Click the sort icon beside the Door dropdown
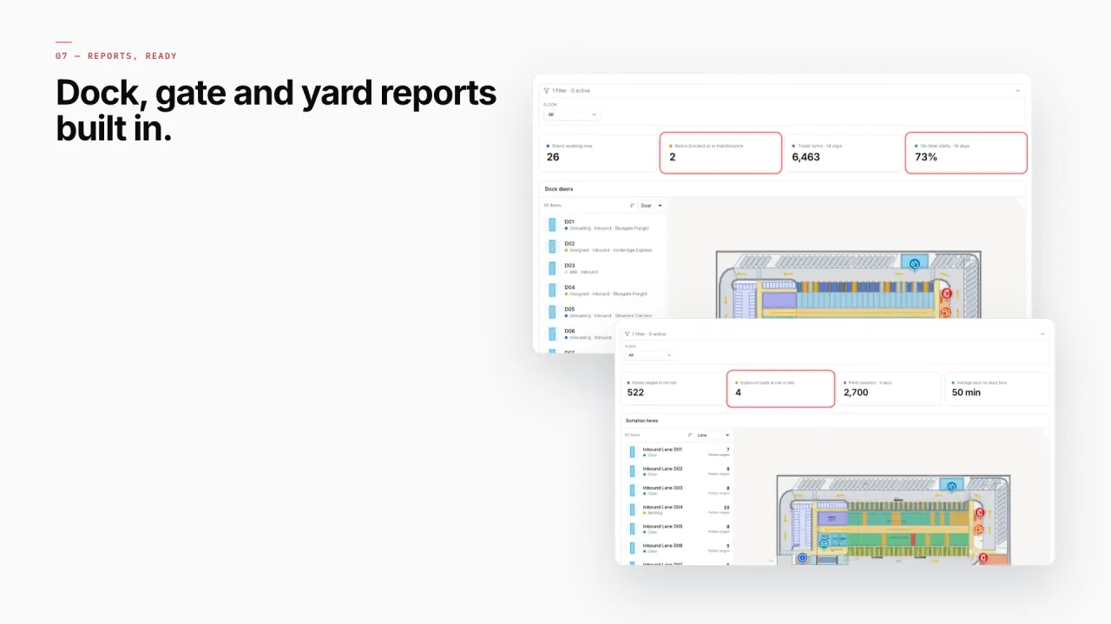1111x624 pixels. click(632, 205)
